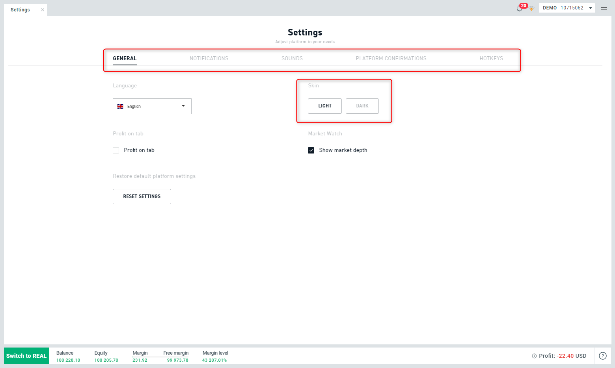This screenshot has width=615, height=368.
Task: Click the Language section label
Action: 125,85
